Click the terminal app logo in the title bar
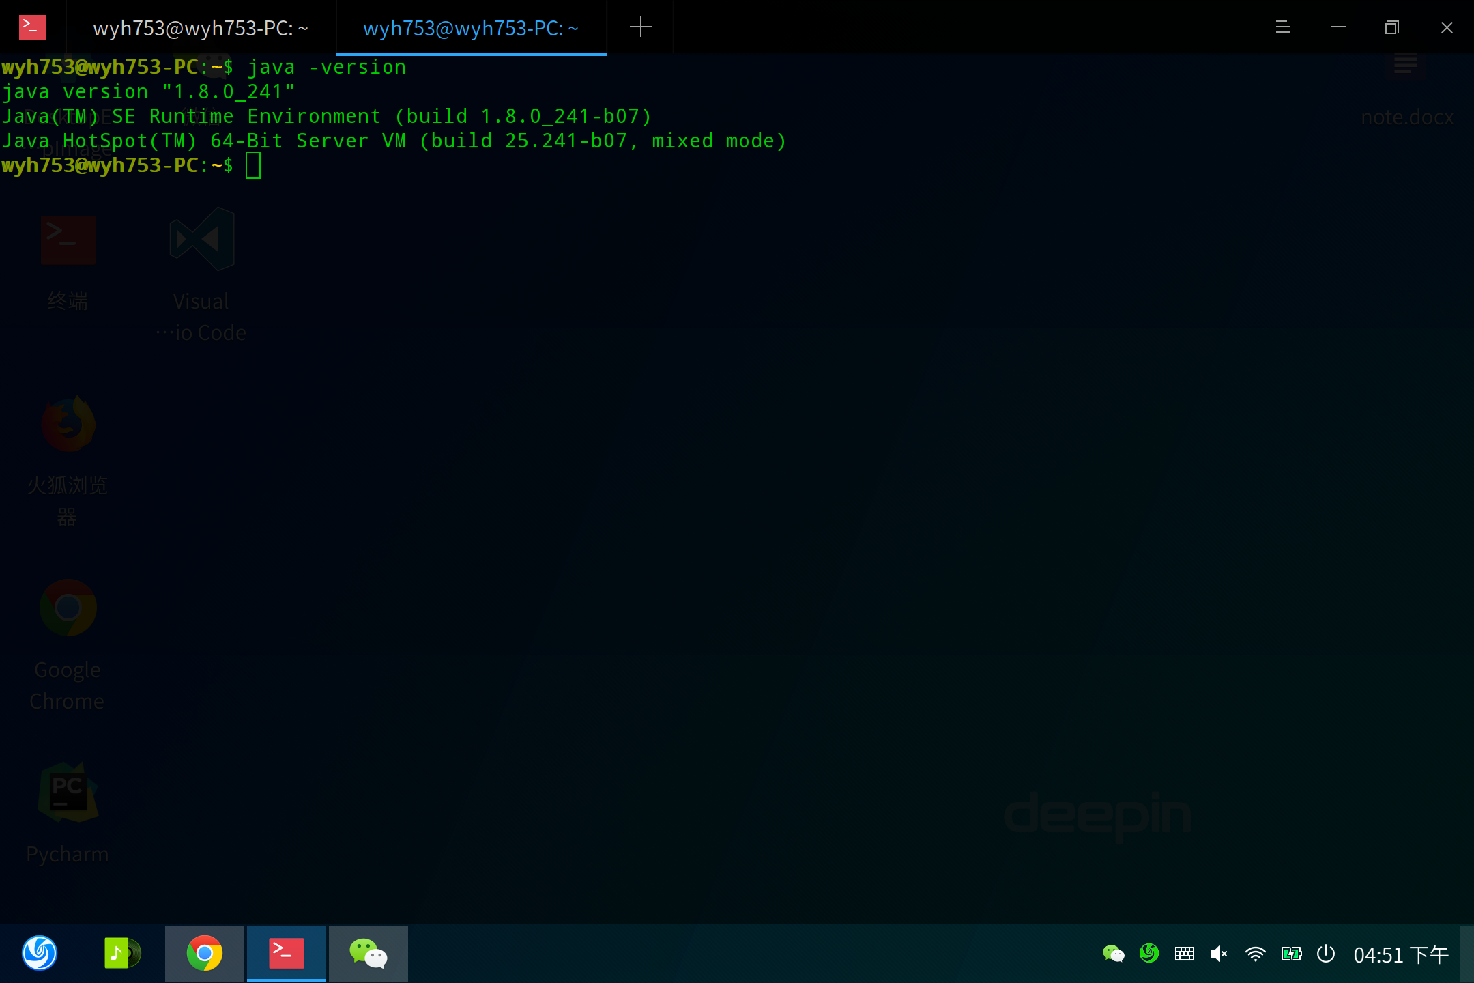Viewport: 1474px width, 983px height. click(32, 27)
